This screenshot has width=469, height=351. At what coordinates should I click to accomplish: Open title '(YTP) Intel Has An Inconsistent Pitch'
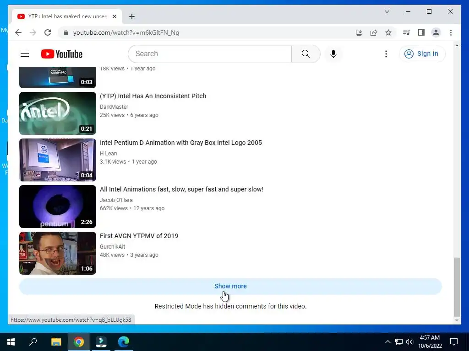[153, 96]
